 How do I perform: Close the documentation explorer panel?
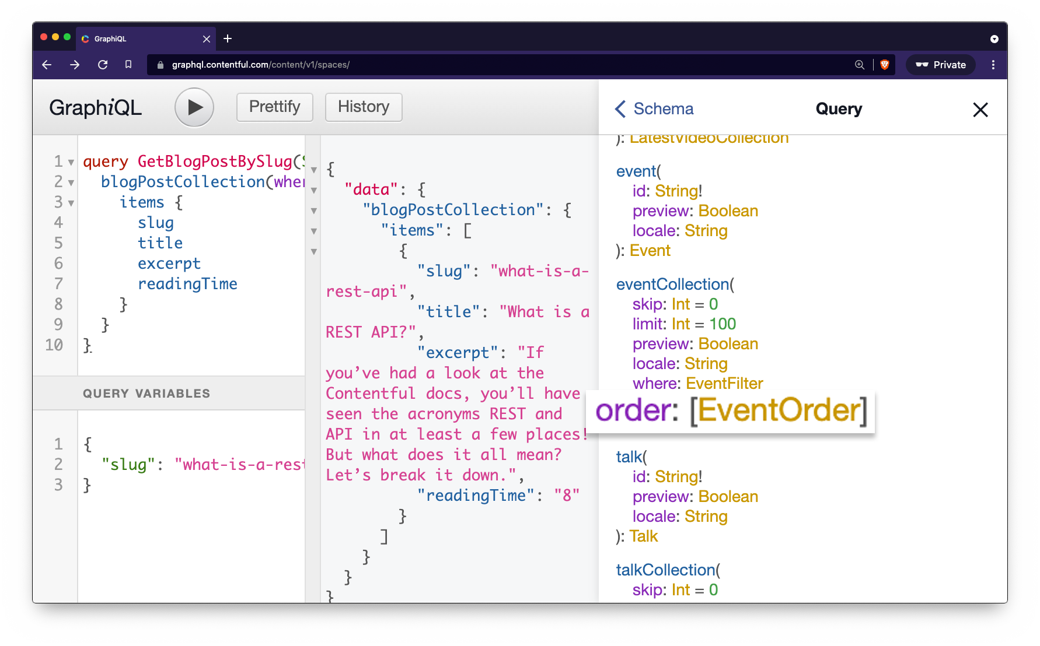point(980,110)
